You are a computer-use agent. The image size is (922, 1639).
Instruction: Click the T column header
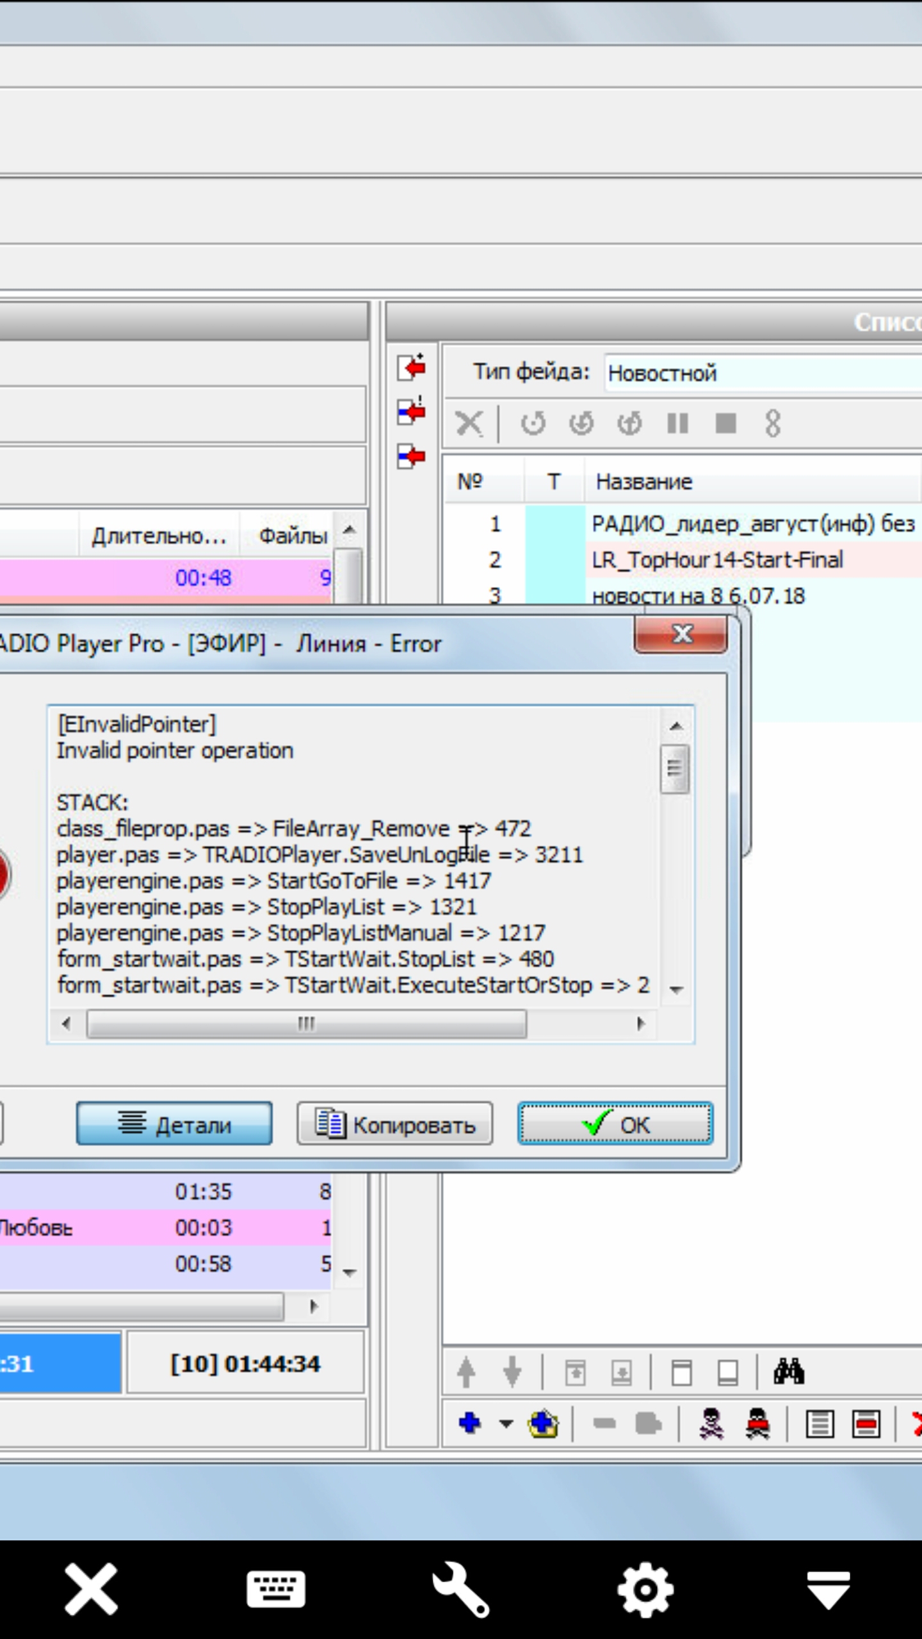(554, 481)
